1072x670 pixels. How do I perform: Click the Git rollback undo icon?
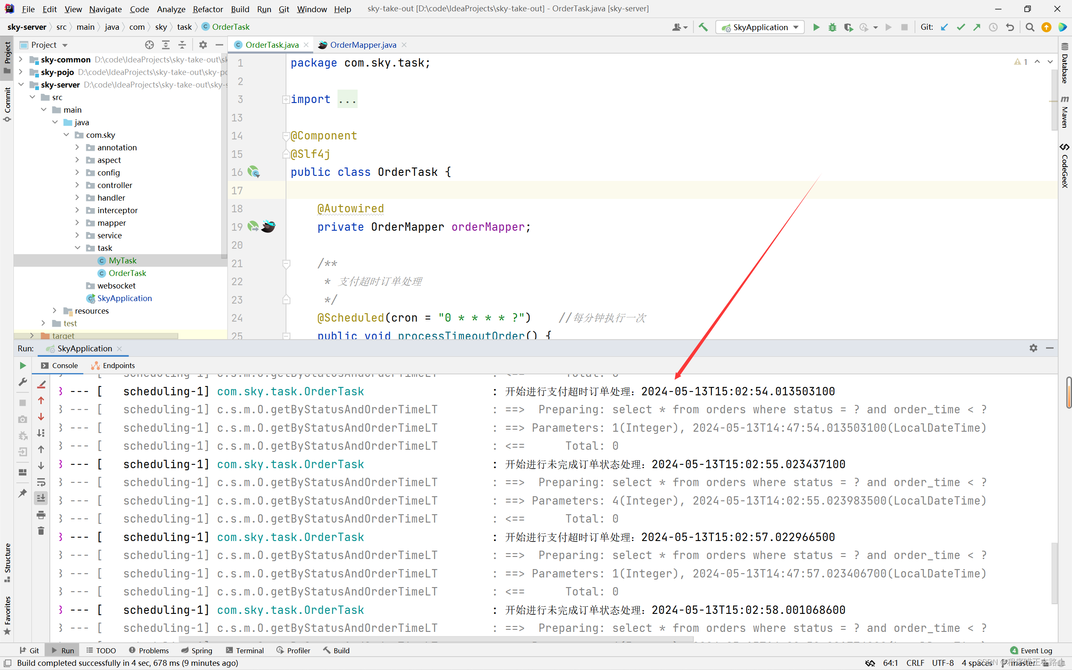(x=1010, y=28)
